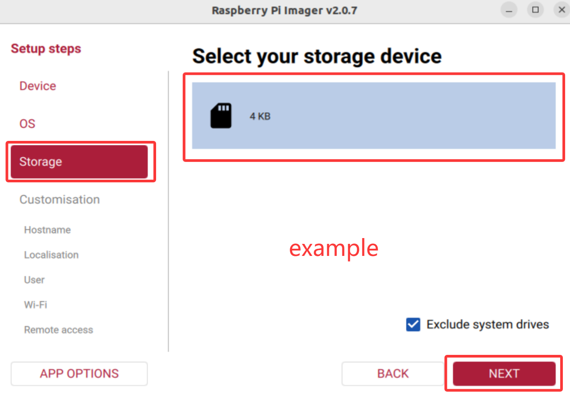The image size is (570, 395).
Task: Minimize the Raspberry Pi Imager window
Action: [509, 10]
